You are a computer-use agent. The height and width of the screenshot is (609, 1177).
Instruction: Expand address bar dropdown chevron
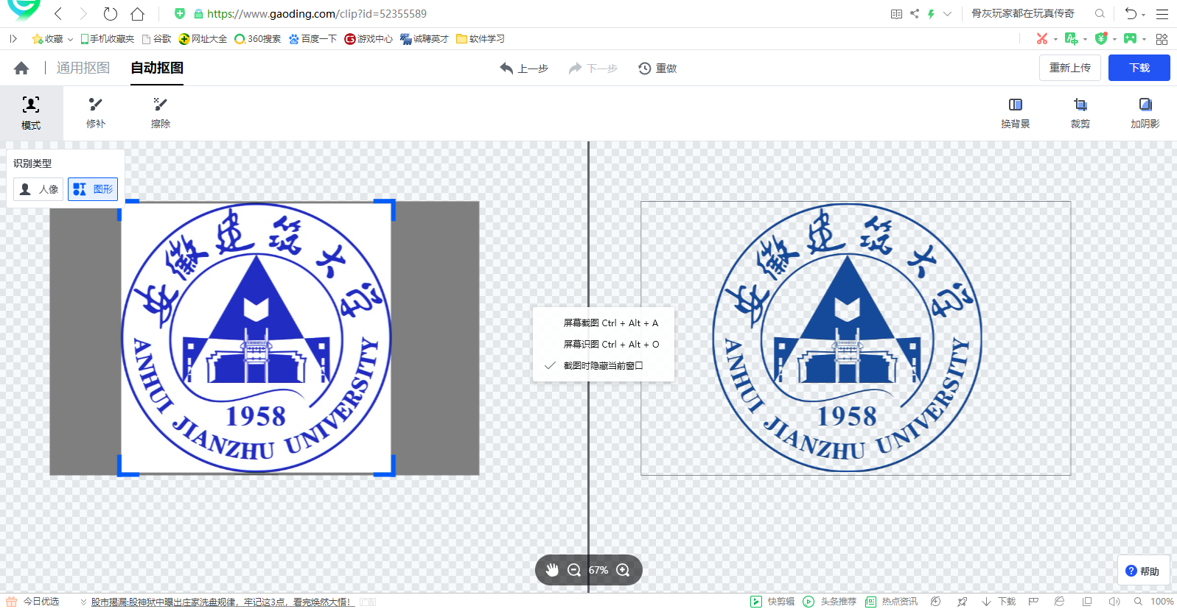tap(947, 13)
